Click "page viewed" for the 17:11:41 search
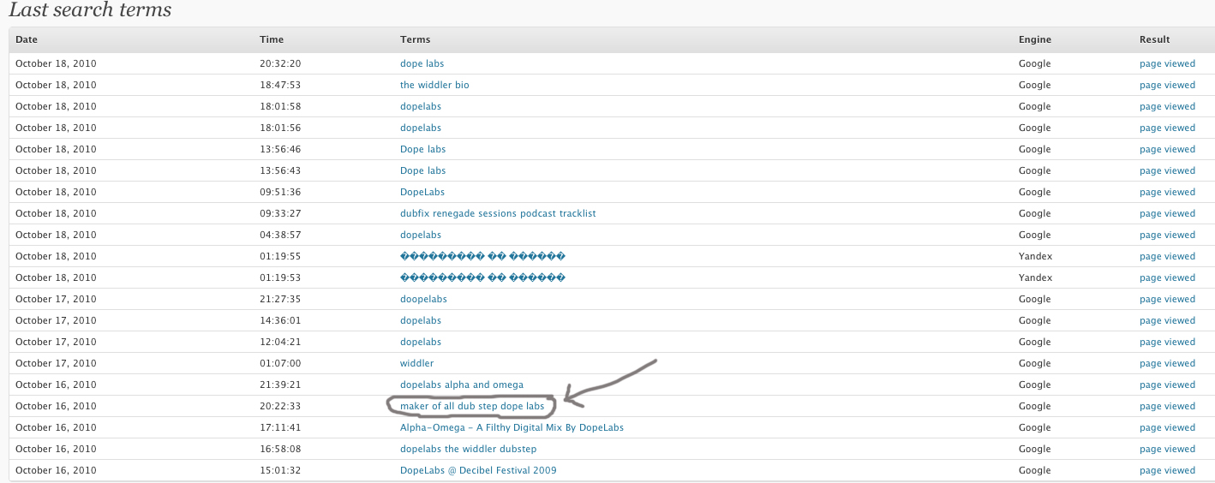The width and height of the screenshot is (1215, 483). point(1167,427)
